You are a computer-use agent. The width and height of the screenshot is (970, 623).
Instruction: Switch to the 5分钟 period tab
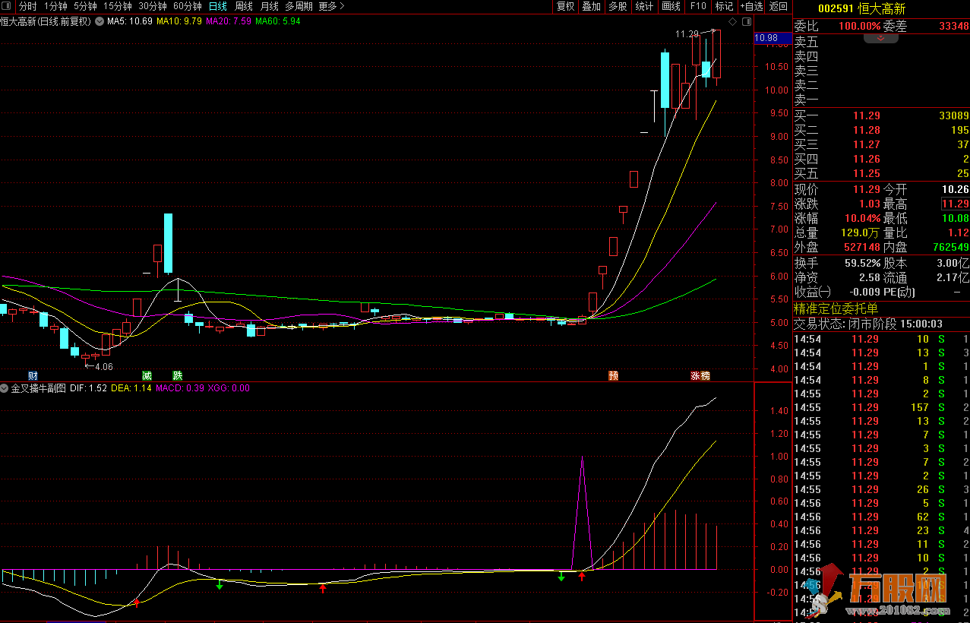[85, 6]
